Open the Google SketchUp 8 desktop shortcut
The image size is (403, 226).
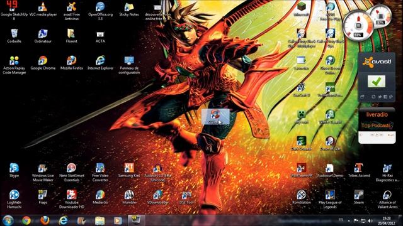click(x=14, y=11)
